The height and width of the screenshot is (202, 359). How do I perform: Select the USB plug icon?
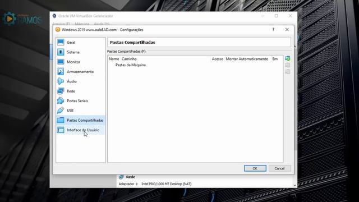tap(61, 111)
